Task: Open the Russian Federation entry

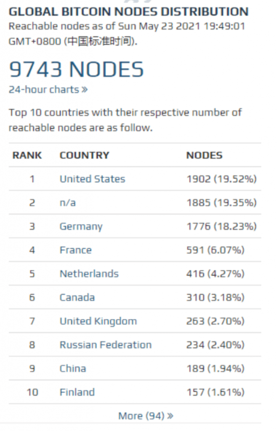Action: tap(105, 345)
